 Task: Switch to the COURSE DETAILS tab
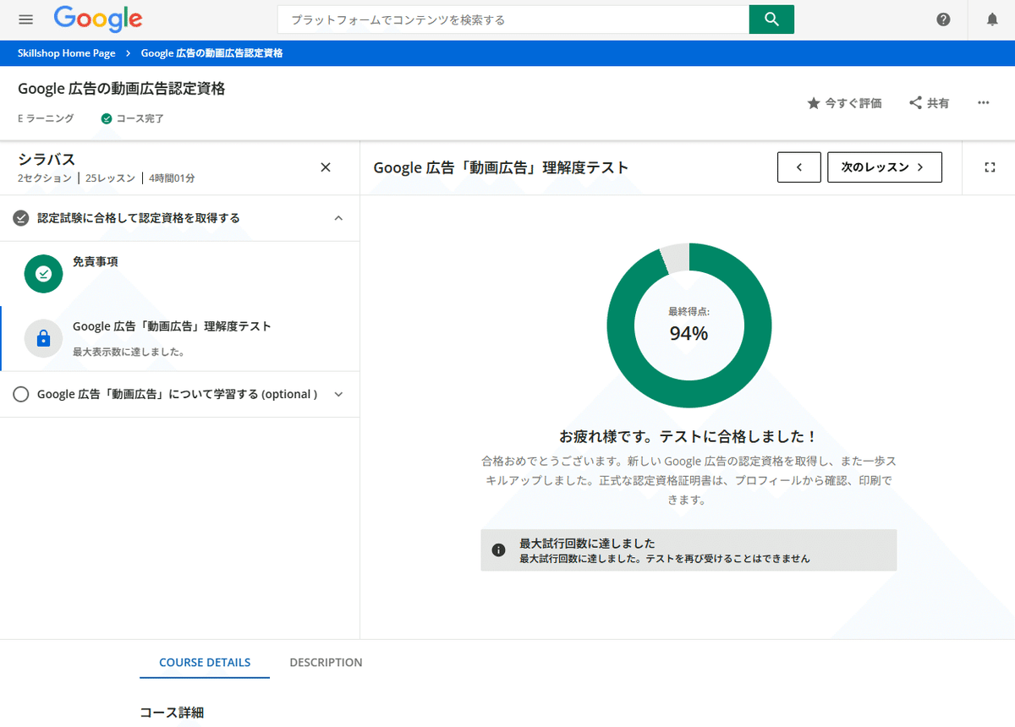pyautogui.click(x=205, y=663)
